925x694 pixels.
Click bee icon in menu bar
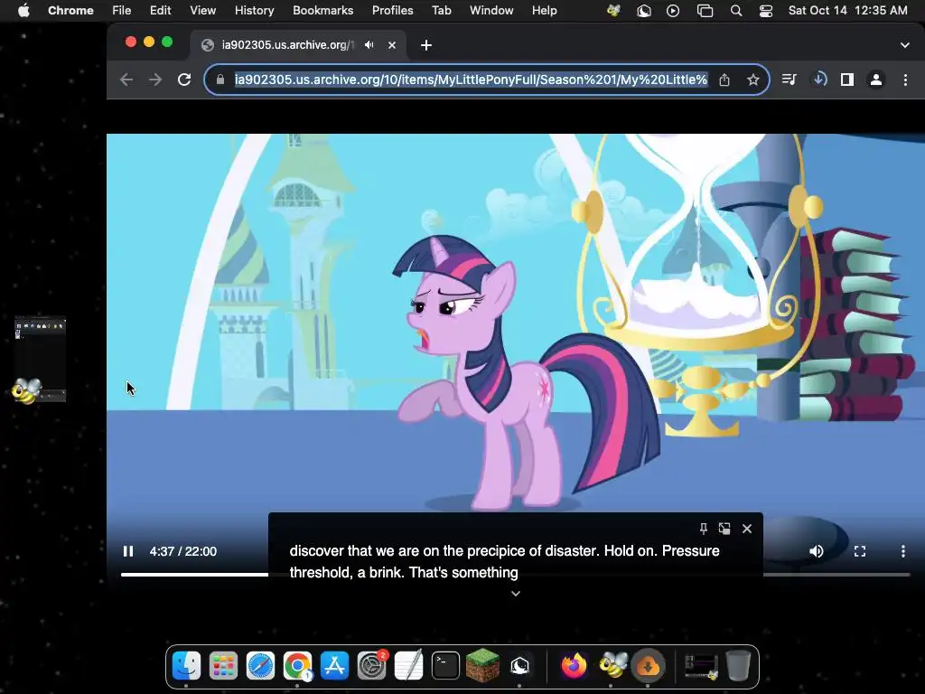pyautogui.click(x=613, y=11)
